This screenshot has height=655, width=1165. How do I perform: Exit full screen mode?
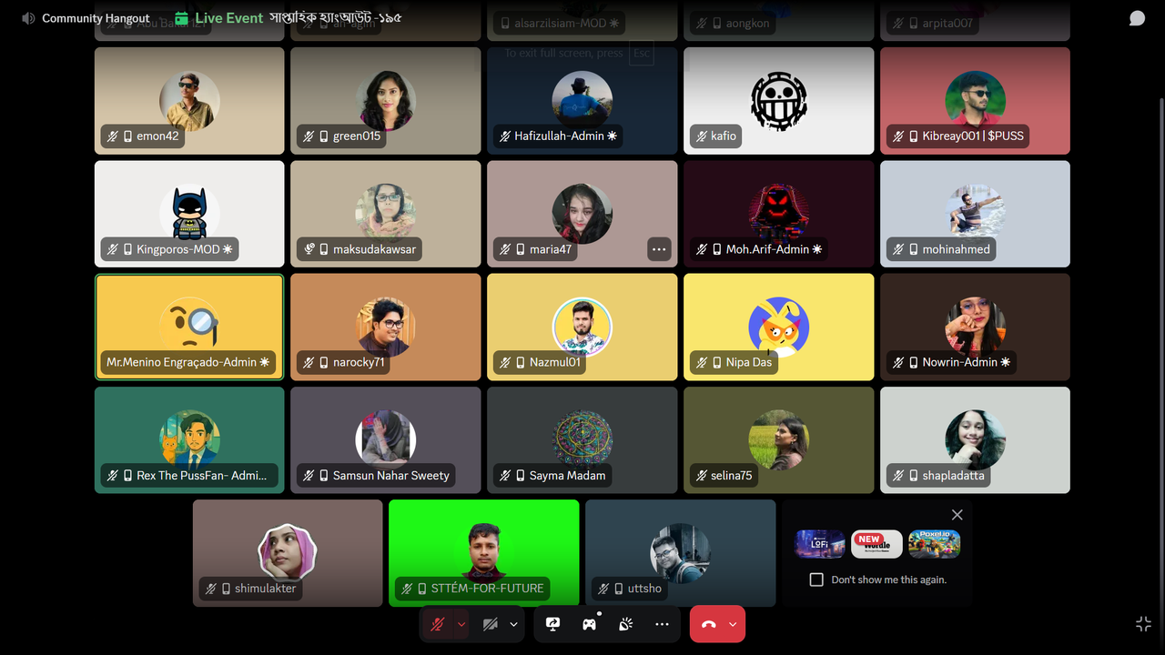click(x=1144, y=623)
